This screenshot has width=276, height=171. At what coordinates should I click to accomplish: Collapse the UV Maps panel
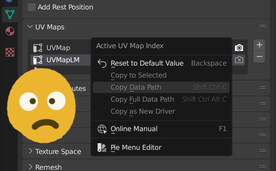(30, 27)
